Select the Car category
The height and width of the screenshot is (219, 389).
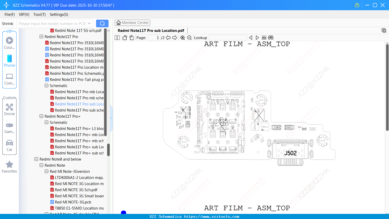pyautogui.click(x=9, y=145)
